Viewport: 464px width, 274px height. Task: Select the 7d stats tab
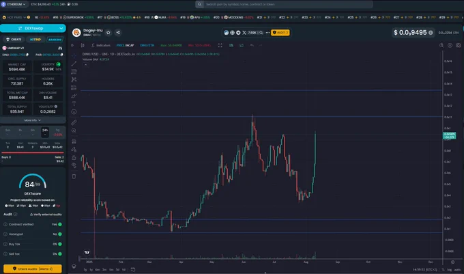[x=58, y=132]
